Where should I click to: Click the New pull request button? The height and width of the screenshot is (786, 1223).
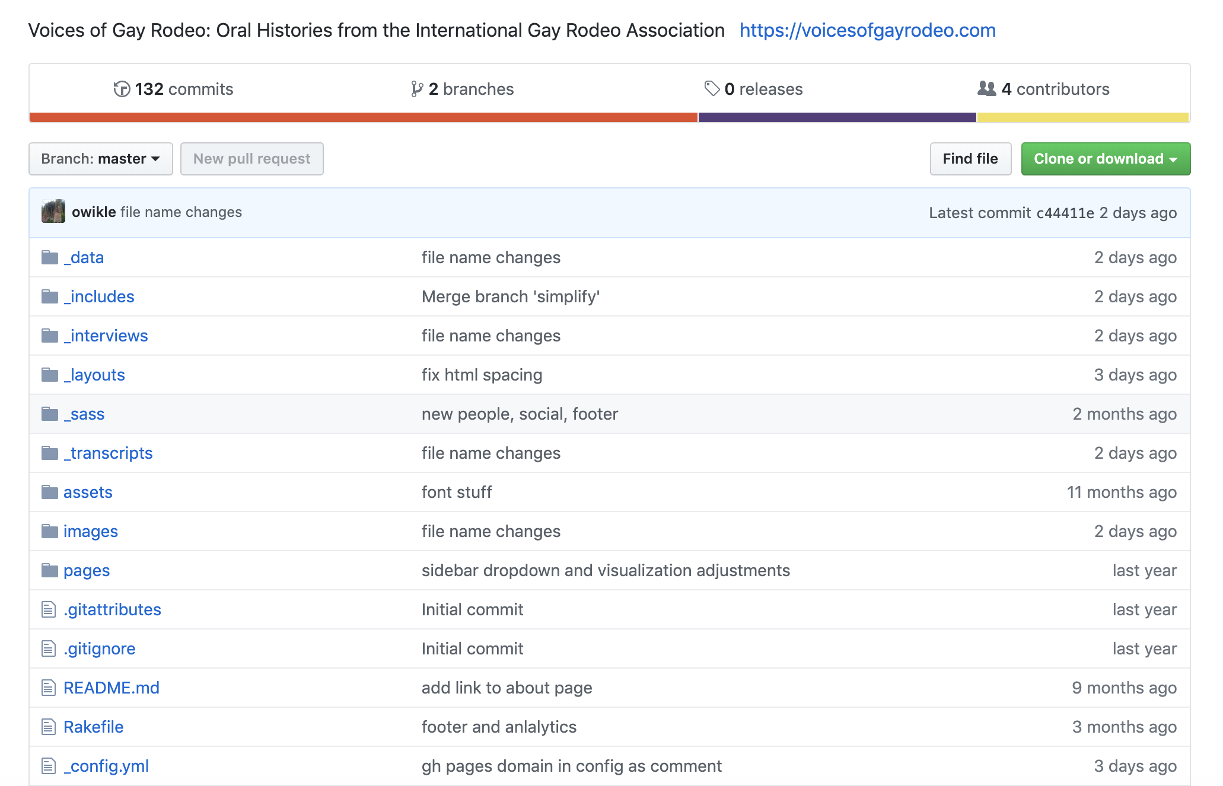click(x=251, y=159)
